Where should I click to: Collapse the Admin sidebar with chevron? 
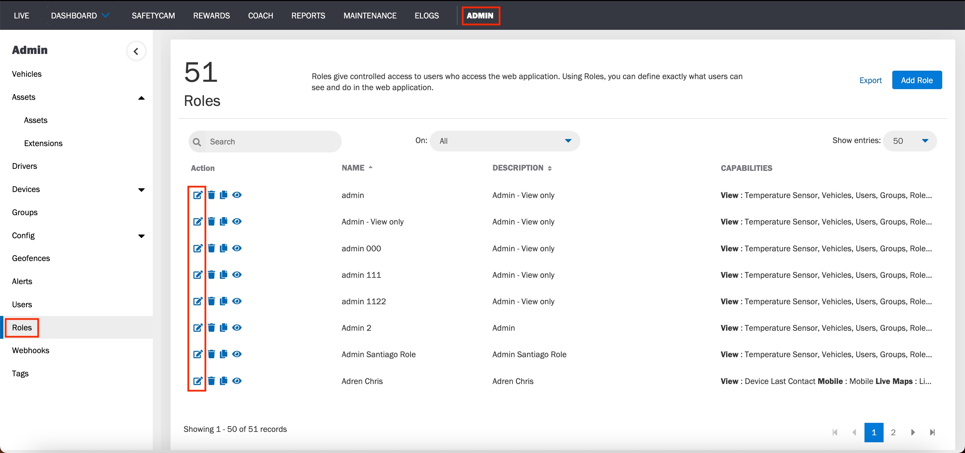tap(136, 51)
